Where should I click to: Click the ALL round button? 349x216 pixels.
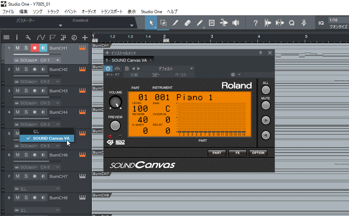click(266, 90)
